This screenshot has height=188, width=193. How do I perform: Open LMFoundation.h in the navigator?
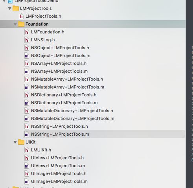pos(48,32)
